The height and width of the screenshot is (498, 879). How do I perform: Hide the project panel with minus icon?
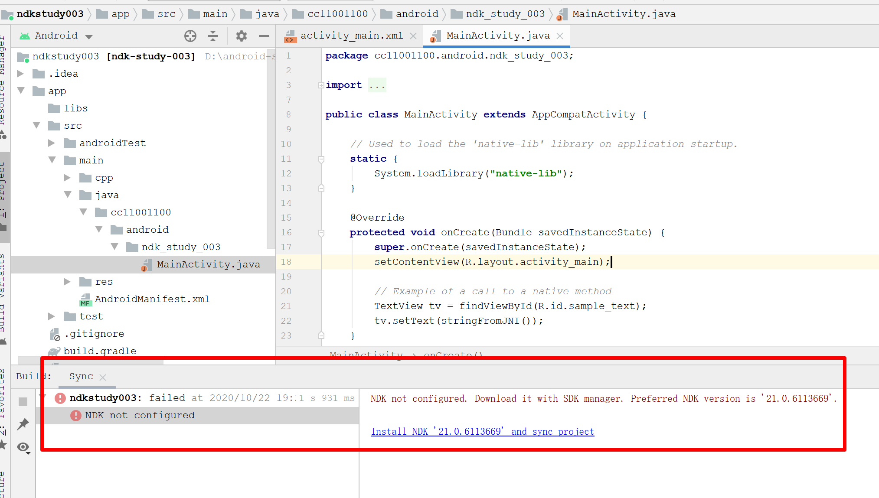(x=264, y=36)
